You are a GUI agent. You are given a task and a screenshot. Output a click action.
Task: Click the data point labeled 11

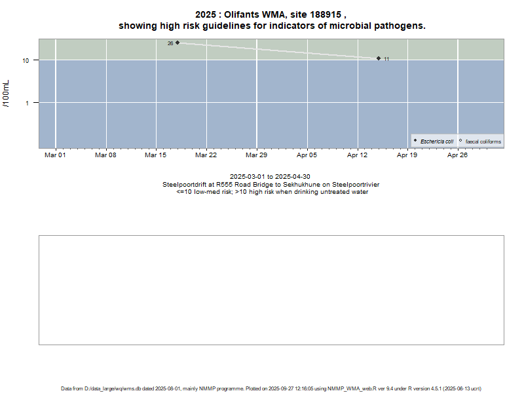[x=379, y=58]
